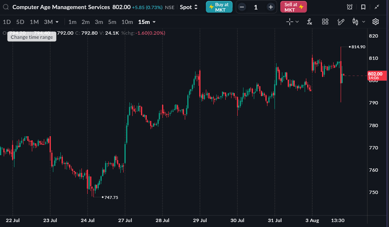
Task: Click the 750 price axis label
Action: [x=373, y=192]
